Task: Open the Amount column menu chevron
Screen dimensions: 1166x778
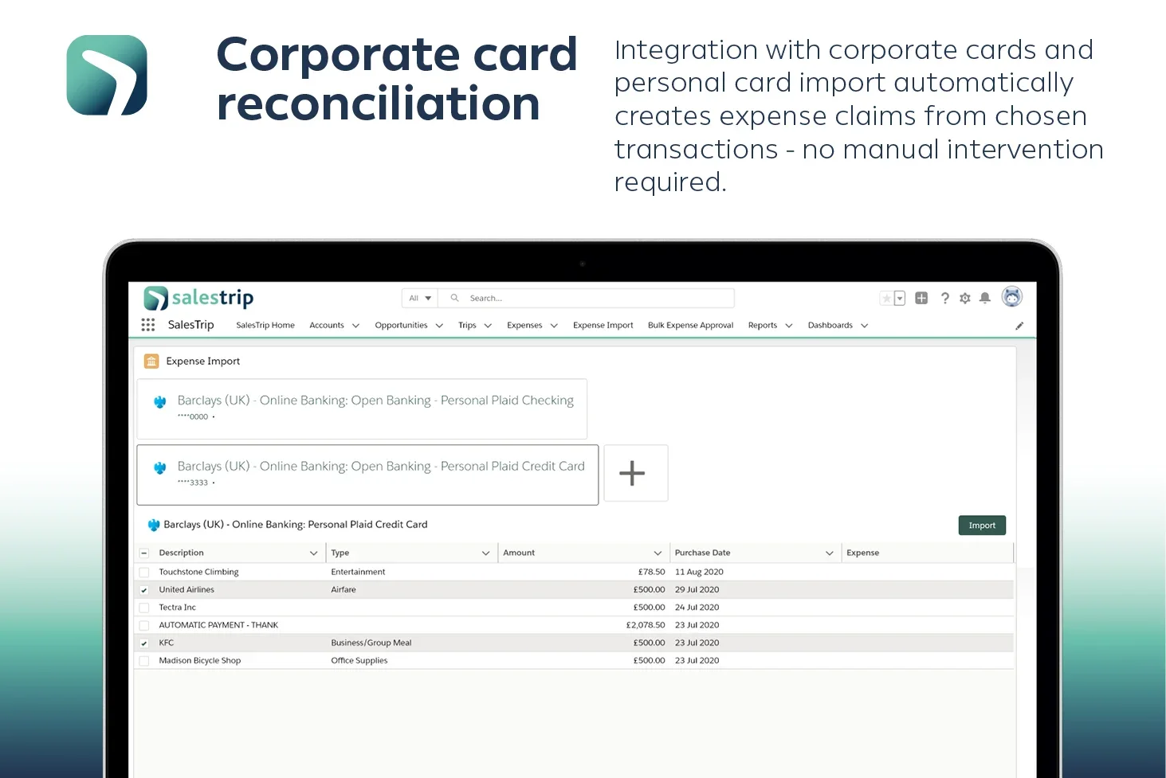Action: [x=658, y=553]
